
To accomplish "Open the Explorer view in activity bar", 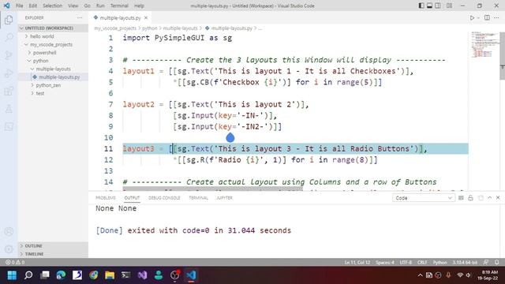I will [x=9, y=20].
